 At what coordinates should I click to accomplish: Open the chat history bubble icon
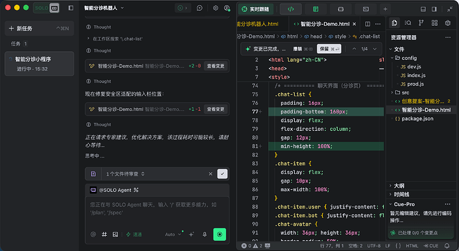[200, 8]
